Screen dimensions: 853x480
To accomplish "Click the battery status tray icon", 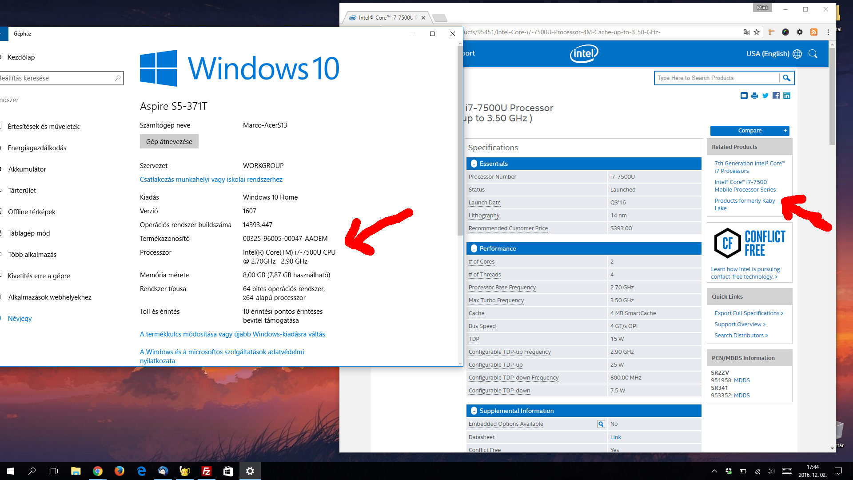I will (743, 471).
